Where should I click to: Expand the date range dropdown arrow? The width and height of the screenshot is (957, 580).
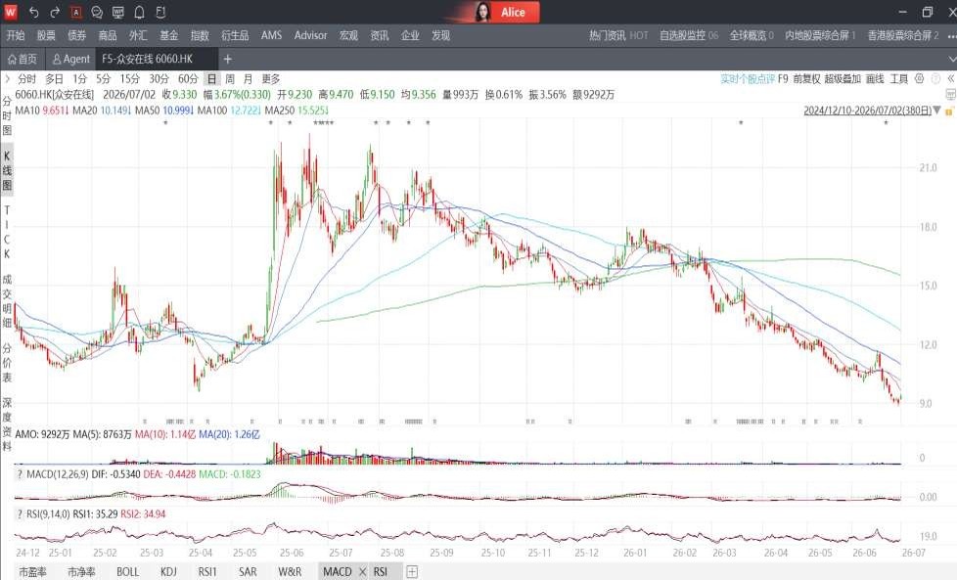pyautogui.click(x=936, y=111)
